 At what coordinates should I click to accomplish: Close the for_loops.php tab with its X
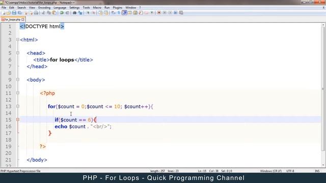(x=22, y=19)
